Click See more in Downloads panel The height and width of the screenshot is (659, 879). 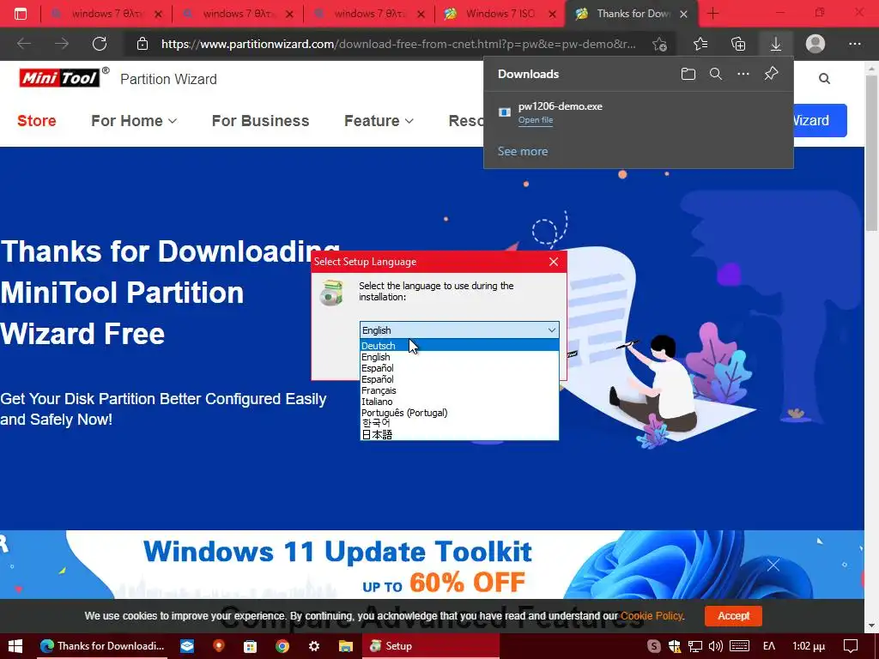point(523,151)
